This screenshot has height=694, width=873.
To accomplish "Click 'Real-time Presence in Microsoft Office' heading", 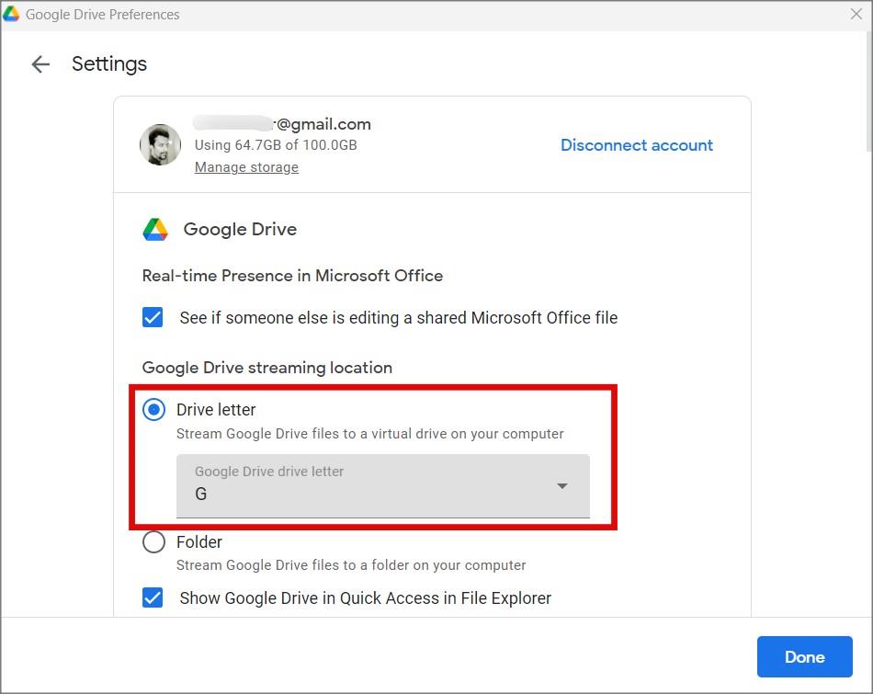I will point(292,276).
